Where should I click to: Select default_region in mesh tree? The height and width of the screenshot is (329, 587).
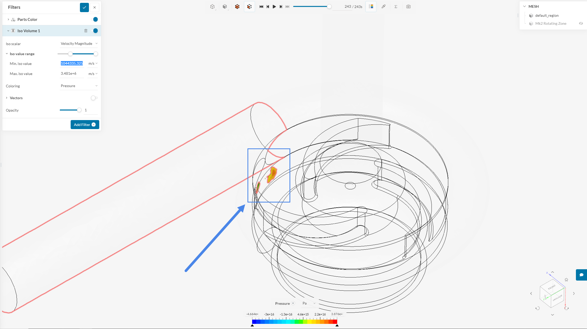click(547, 15)
